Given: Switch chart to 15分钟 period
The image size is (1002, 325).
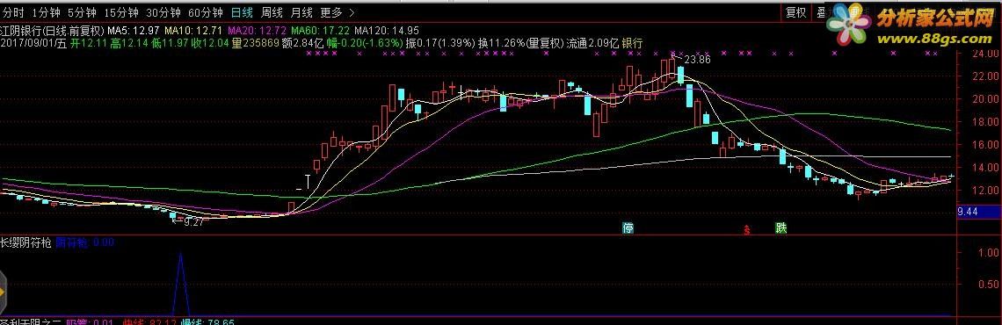Looking at the screenshot, I should pyautogui.click(x=120, y=12).
